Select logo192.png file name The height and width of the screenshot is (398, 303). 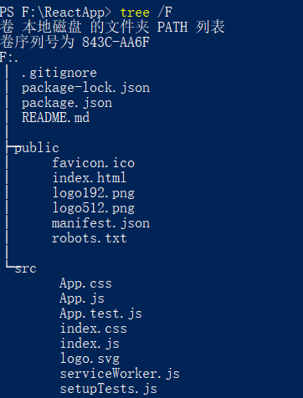point(94,193)
